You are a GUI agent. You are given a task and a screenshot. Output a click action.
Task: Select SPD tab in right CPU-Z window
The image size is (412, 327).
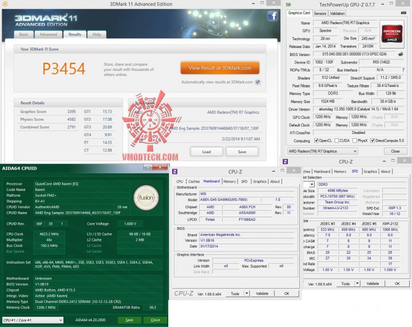point(355,171)
